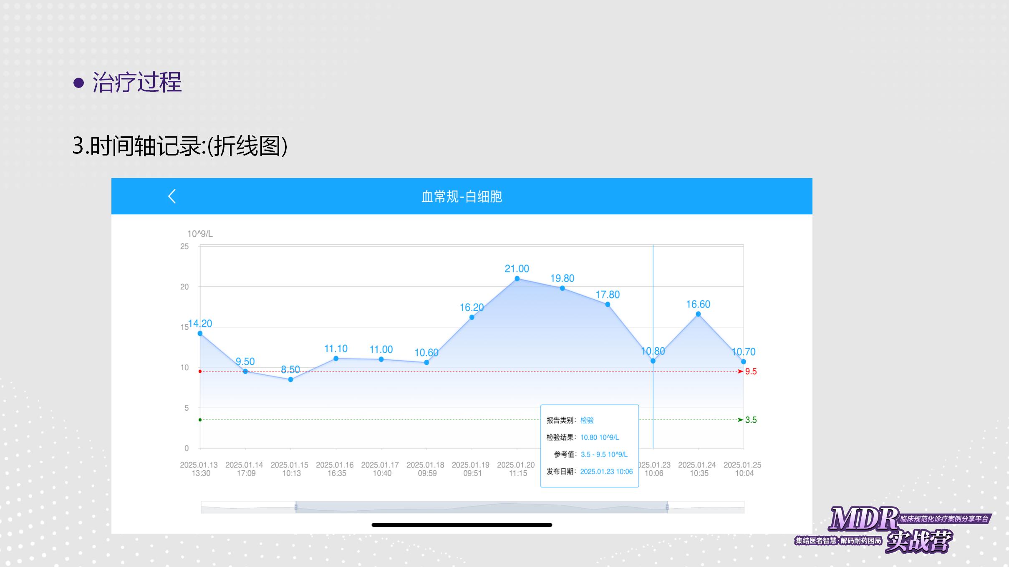Select the 14.20 data point on 2025.01.13
Viewport: 1009px width, 567px height.
tap(200, 334)
